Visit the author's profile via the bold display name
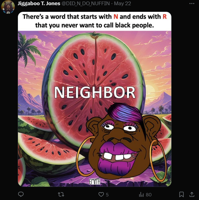Screen dimensions: 199x200 coord(39,3)
